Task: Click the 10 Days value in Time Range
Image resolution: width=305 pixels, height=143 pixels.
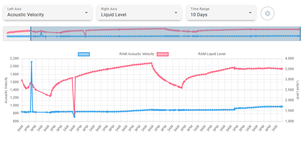Action: coord(199,15)
